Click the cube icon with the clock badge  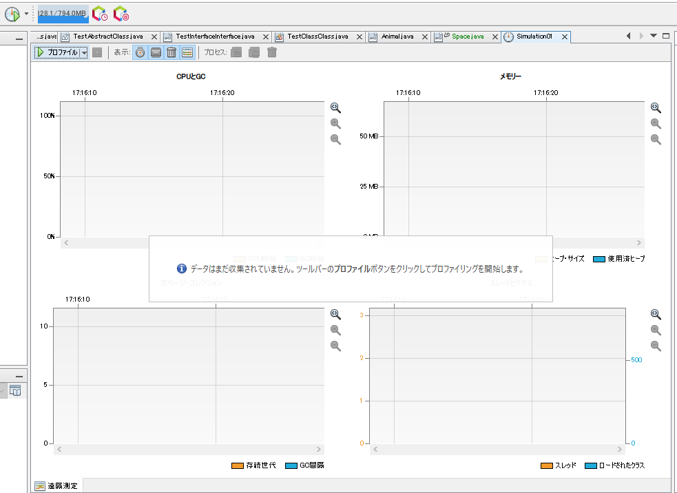coord(100,14)
